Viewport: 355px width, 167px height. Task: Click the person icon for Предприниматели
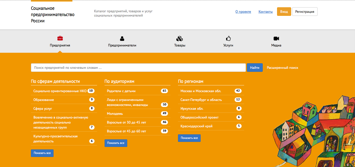122,38
